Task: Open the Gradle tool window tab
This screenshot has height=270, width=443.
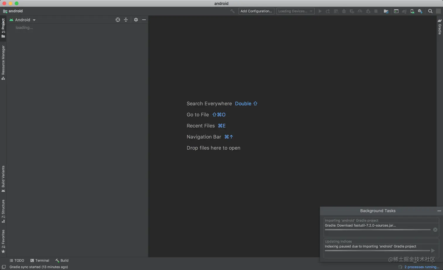Action: coord(440,27)
